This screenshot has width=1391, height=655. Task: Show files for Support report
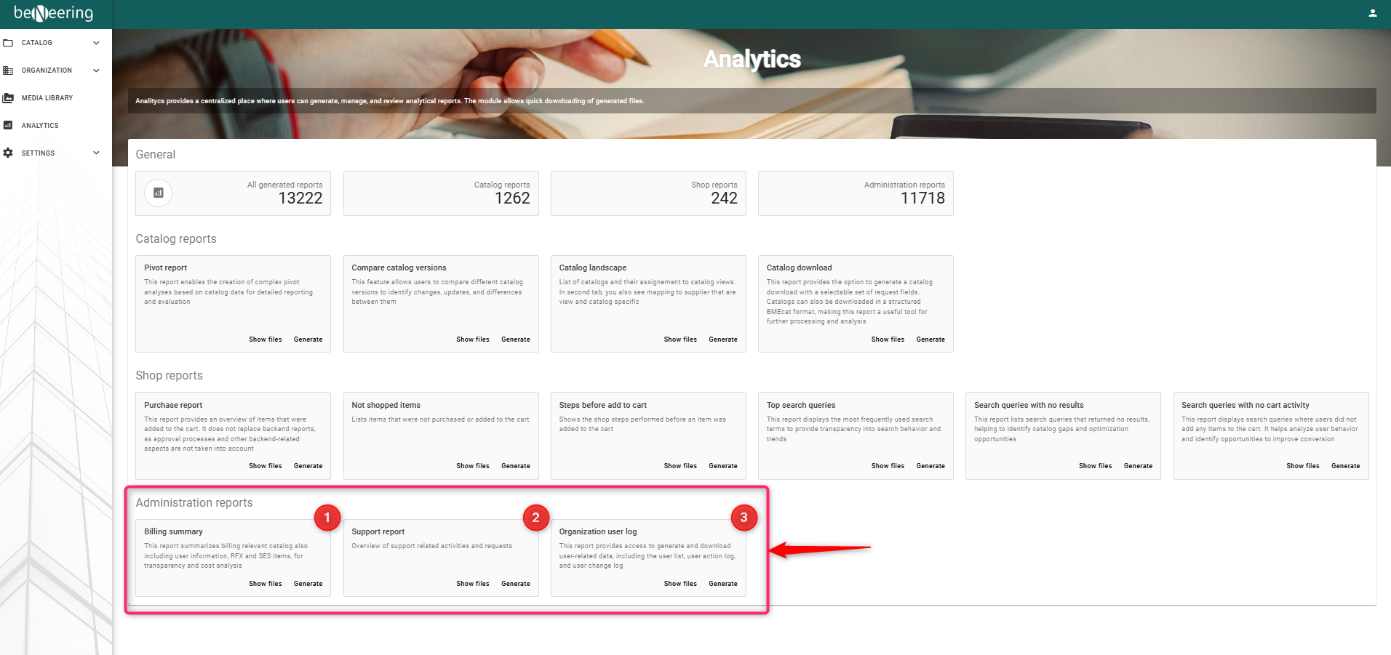[472, 584]
